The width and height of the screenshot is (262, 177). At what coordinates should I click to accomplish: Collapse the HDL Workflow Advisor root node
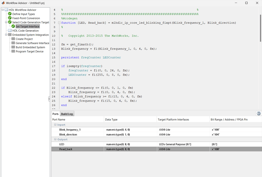coord(3,10)
